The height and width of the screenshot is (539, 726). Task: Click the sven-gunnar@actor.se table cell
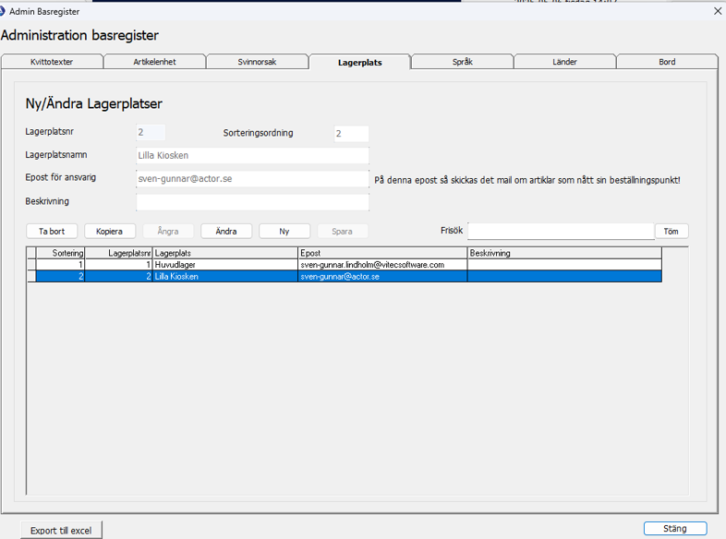(x=383, y=276)
